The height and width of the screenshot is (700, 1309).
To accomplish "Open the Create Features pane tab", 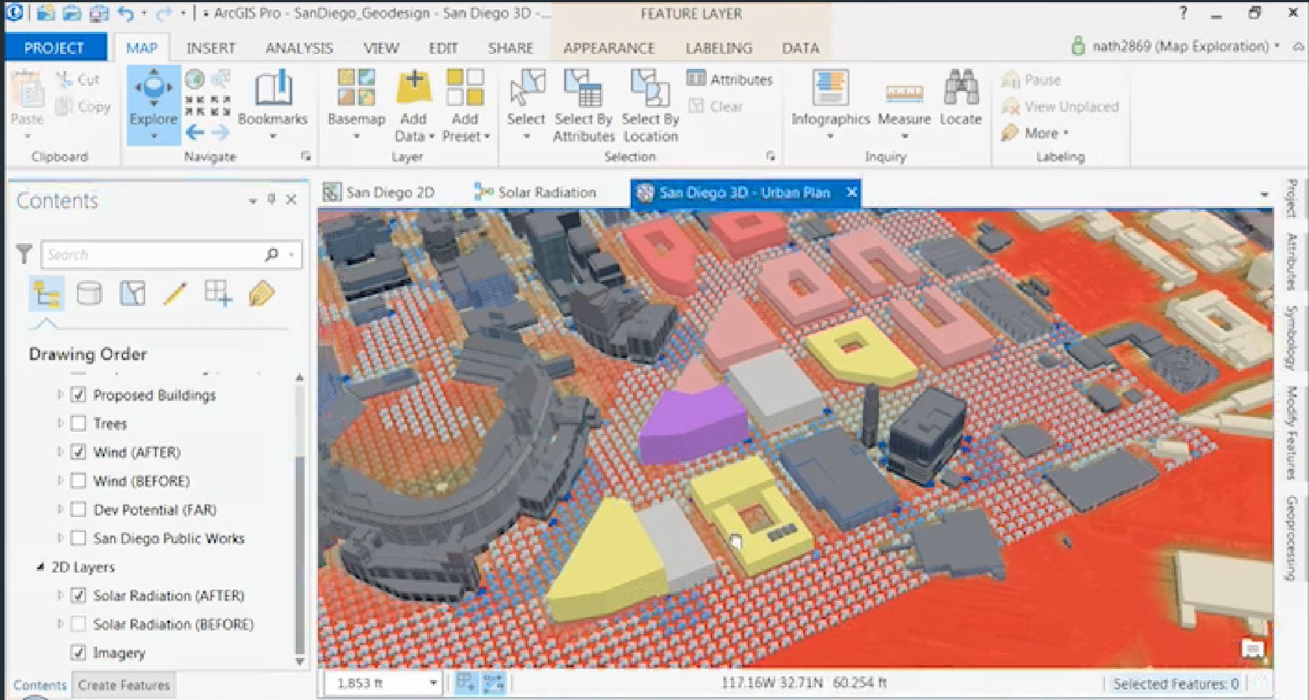I will click(x=124, y=685).
